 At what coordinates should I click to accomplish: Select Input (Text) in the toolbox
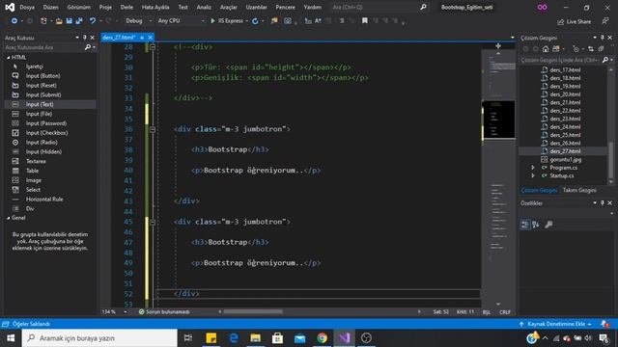click(50, 104)
